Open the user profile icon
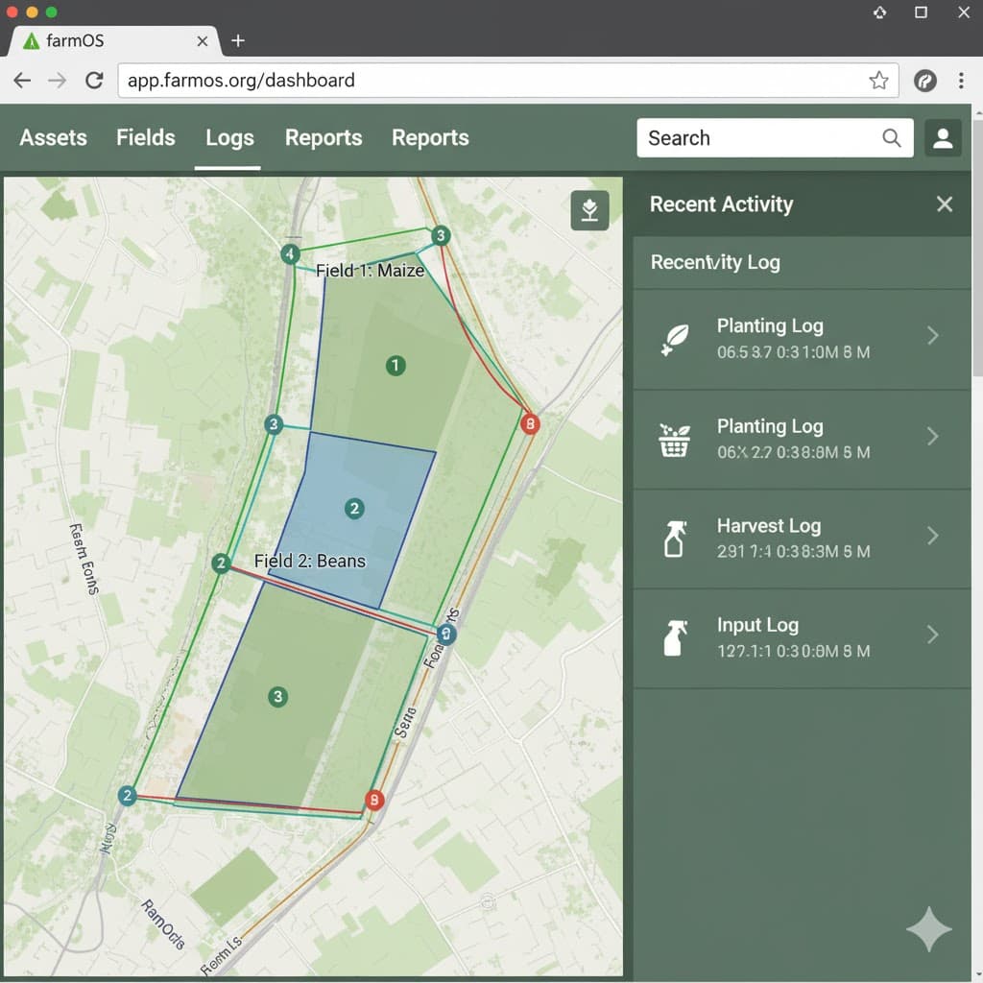The height and width of the screenshot is (983, 983). coord(943,138)
